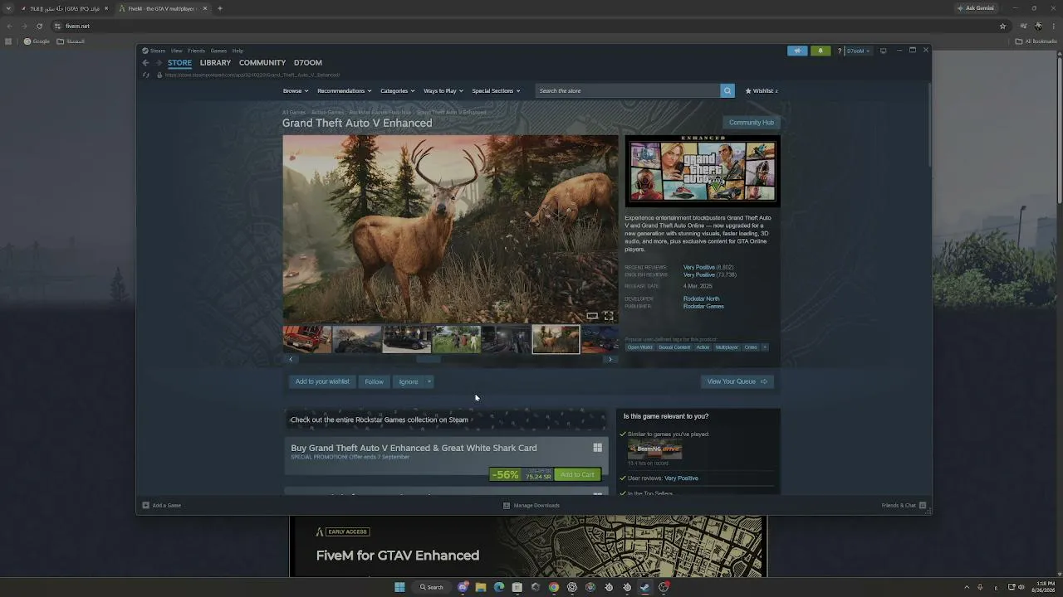Click Add a Game plus icon

tap(145, 505)
